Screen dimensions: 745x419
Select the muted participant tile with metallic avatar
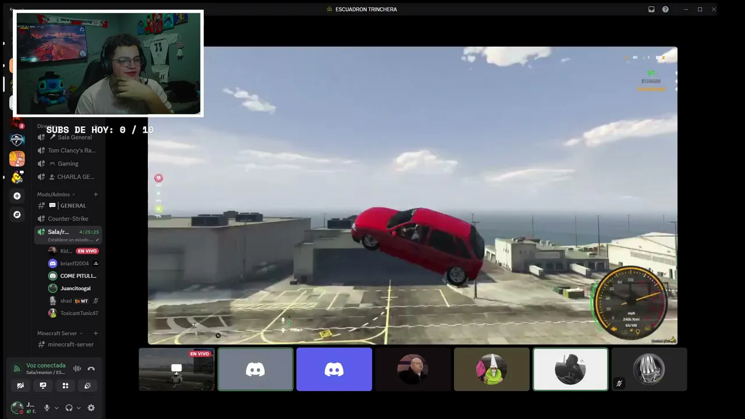click(x=650, y=370)
